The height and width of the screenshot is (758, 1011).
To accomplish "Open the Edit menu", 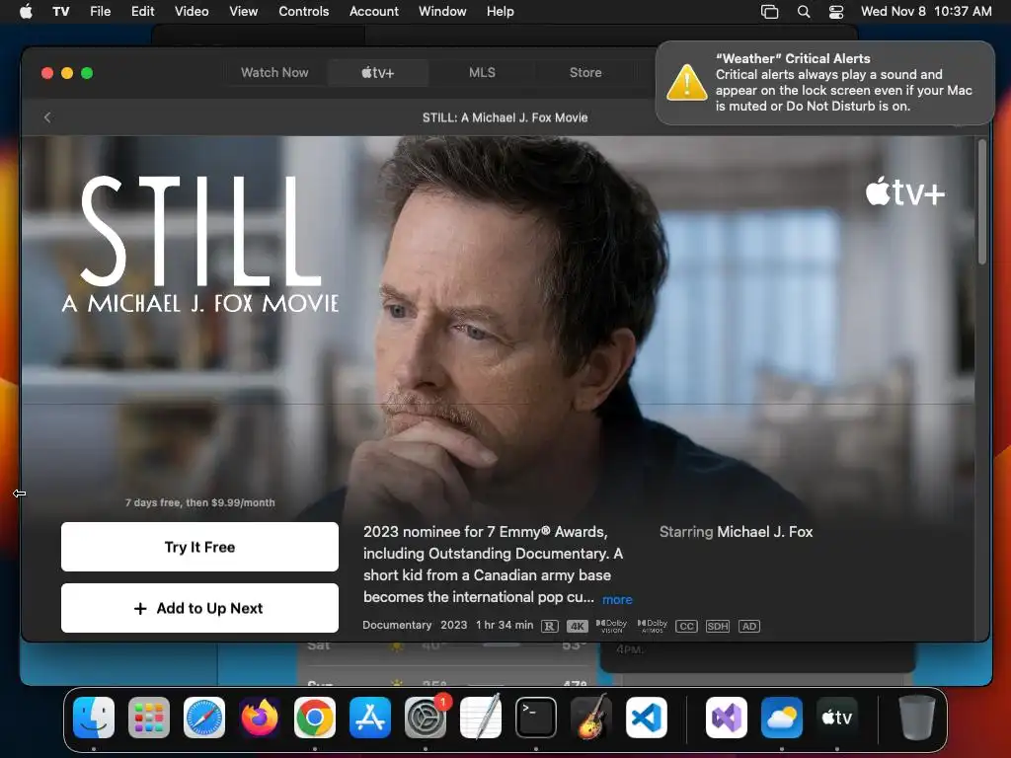I will coord(142,11).
